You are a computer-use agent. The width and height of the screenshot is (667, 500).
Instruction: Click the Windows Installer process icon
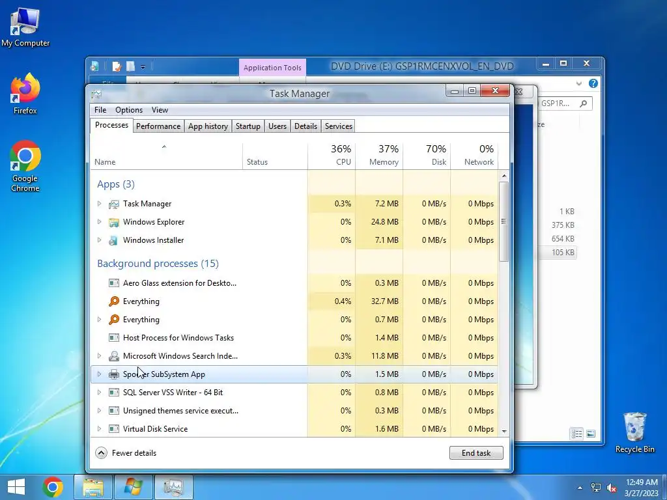pyautogui.click(x=113, y=241)
